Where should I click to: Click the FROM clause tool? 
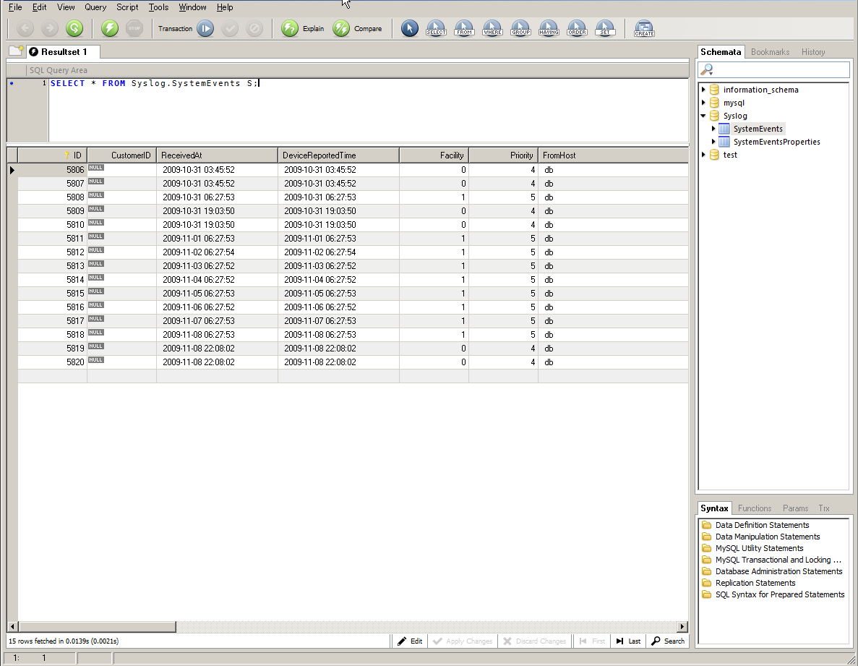pyautogui.click(x=464, y=28)
